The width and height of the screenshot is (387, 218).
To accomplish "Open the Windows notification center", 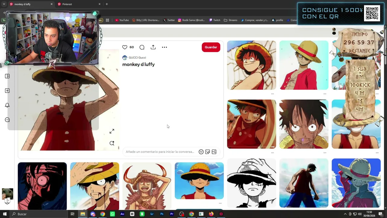I will coord(381,214).
